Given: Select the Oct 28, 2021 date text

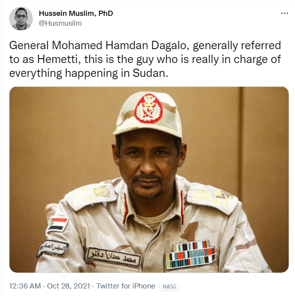Looking at the screenshot, I should pyautogui.click(x=69, y=286).
